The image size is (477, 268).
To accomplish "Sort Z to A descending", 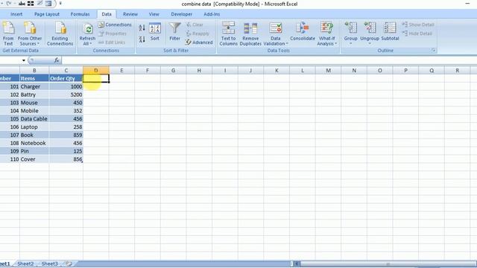I will [x=142, y=39].
